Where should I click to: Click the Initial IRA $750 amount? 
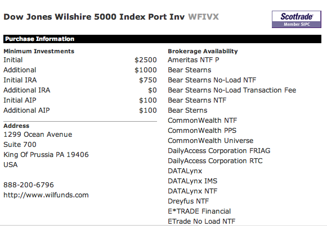coord(148,80)
